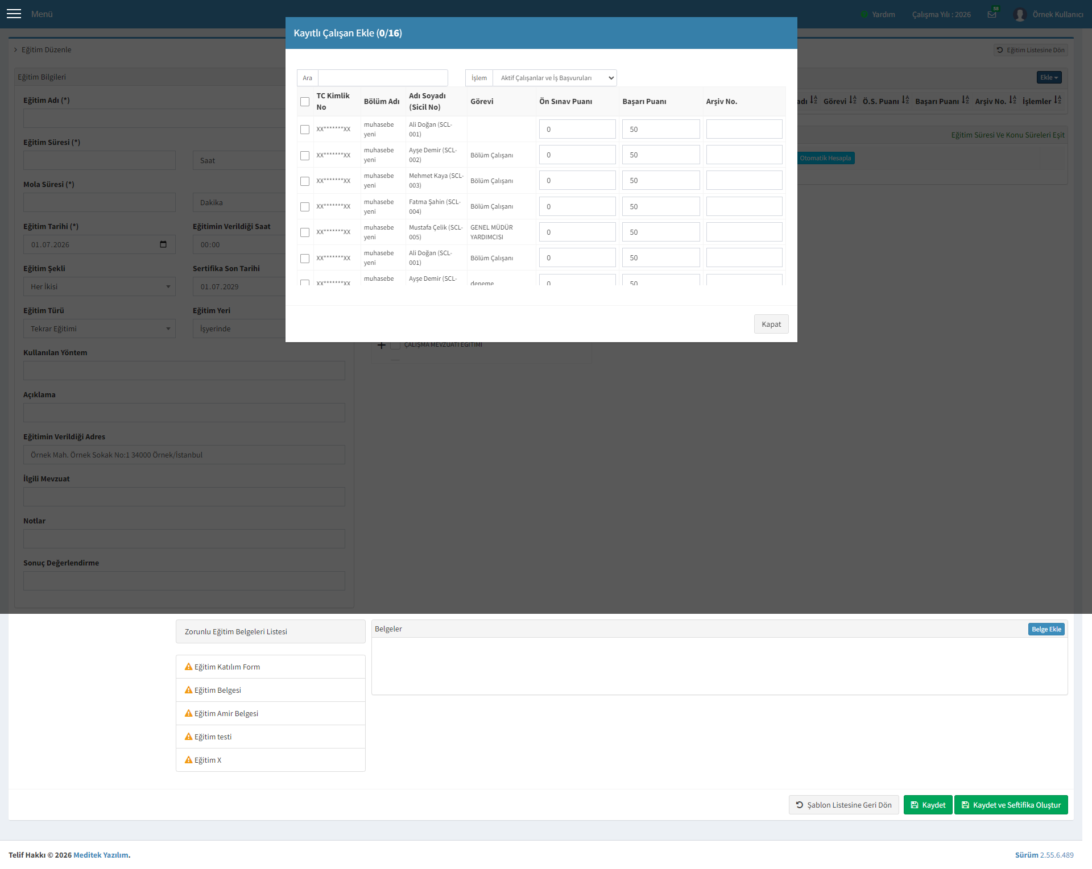Click the Ara search input field

click(383, 78)
